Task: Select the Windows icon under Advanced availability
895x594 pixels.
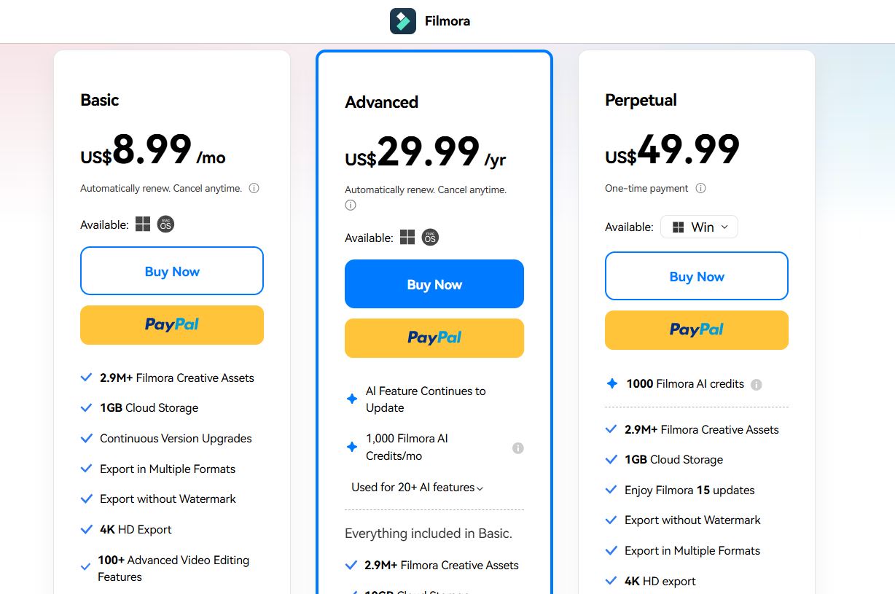Action: coord(407,237)
